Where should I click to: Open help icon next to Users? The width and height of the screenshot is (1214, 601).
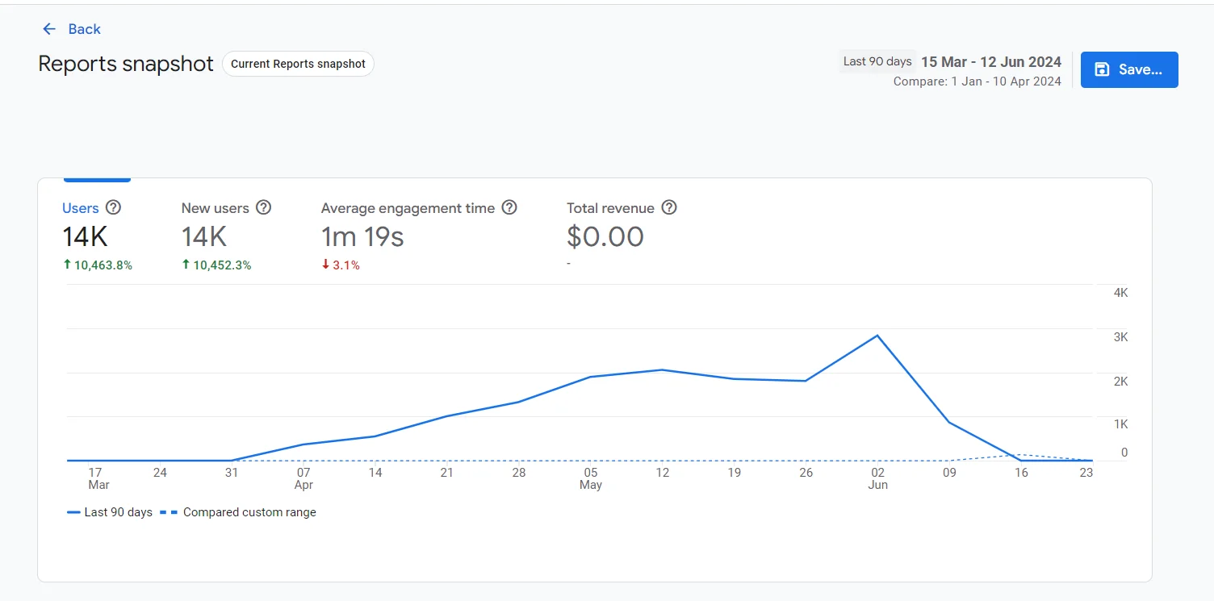[114, 207]
